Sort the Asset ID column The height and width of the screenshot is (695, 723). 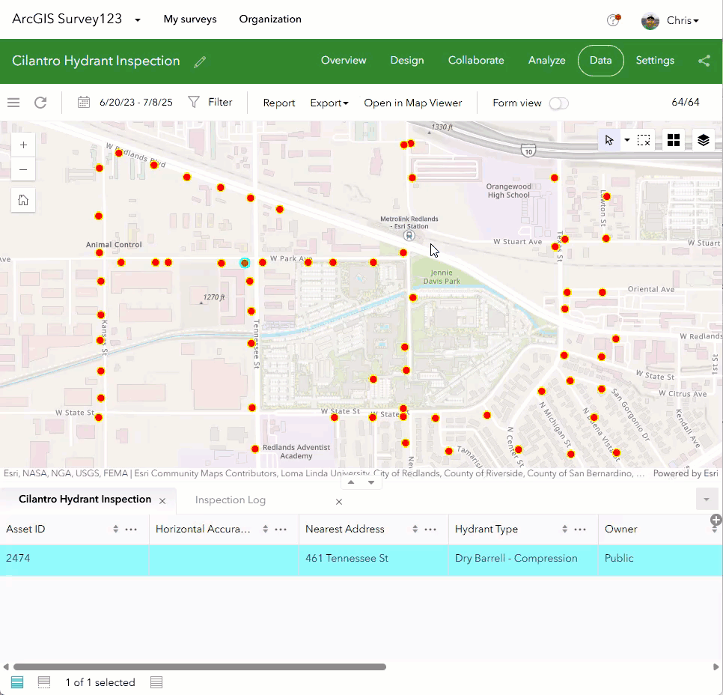pos(115,529)
